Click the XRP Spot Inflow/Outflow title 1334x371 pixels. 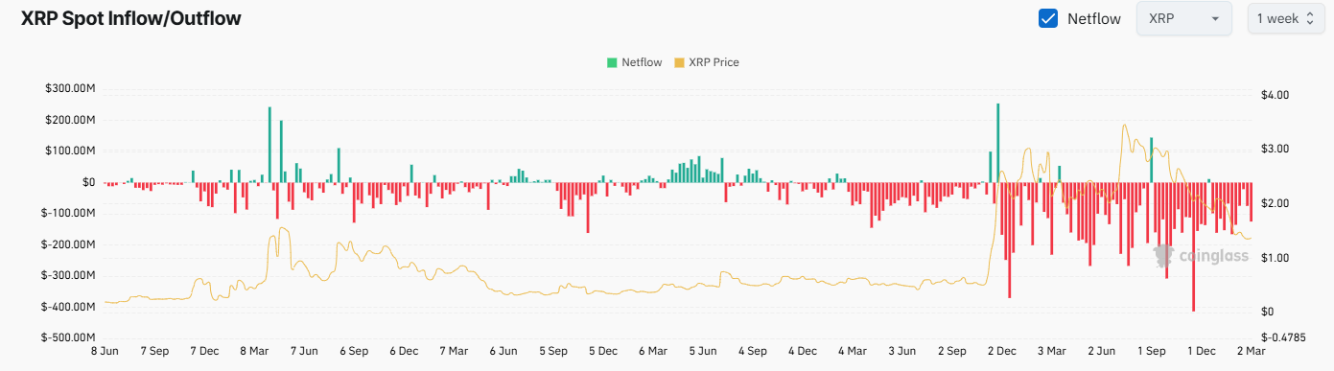pyautogui.click(x=131, y=18)
